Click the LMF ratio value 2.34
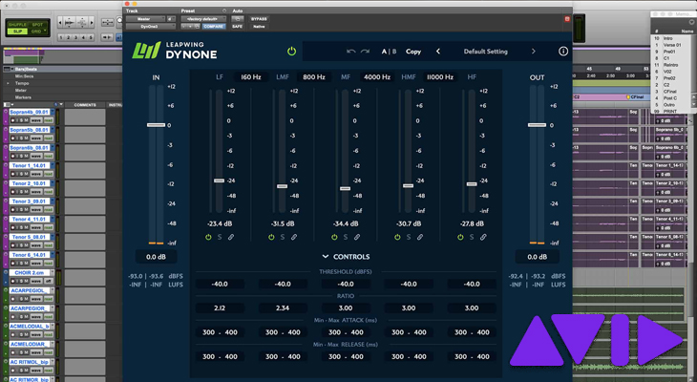The height and width of the screenshot is (382, 697). [283, 308]
